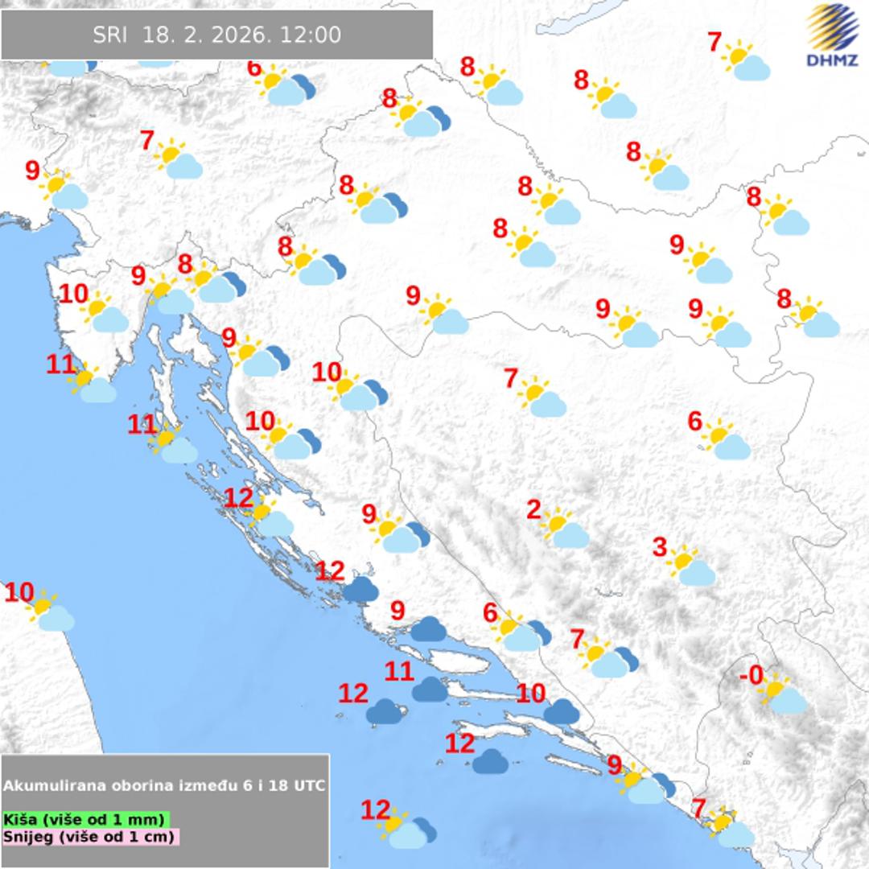Click the dark cloud icon beside temperature 10

point(562,711)
